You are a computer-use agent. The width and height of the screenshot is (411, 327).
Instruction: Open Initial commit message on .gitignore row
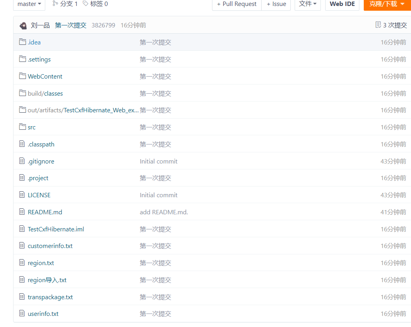tap(158, 161)
